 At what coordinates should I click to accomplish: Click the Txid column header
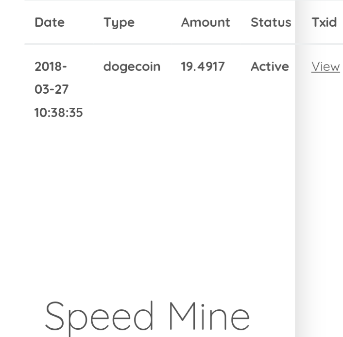(324, 22)
